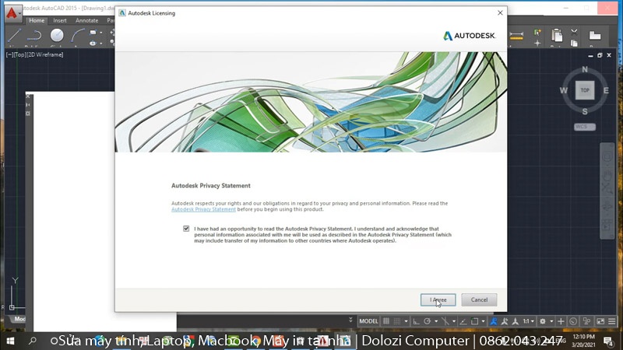
Task: Click the palette auto-hide icon
Action: tap(28, 105)
